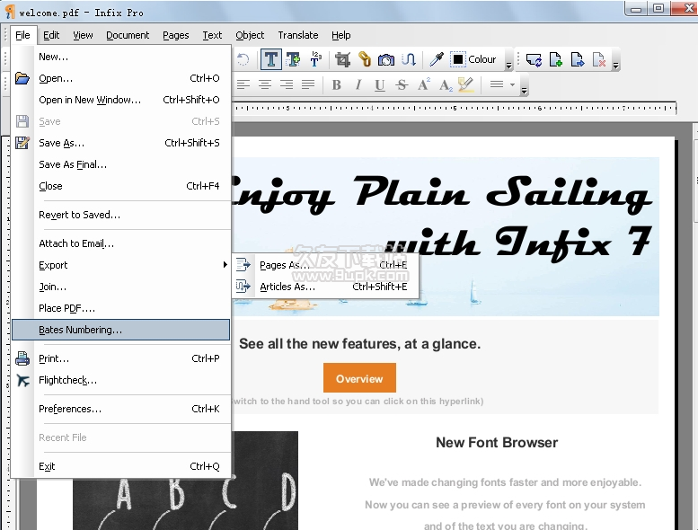Click the insert new page icon

(x=555, y=59)
